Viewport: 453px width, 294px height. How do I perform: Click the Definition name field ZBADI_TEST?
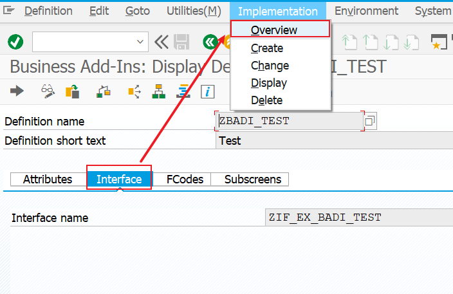click(x=289, y=121)
